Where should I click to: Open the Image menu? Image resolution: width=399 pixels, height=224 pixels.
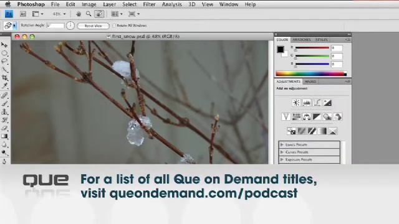pyautogui.click(x=89, y=4)
